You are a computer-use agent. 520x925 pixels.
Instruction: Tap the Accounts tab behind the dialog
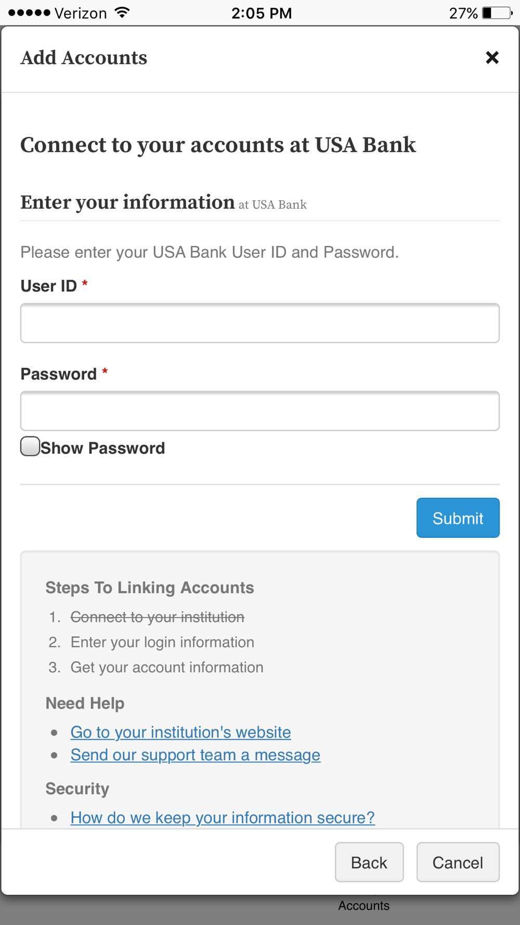tap(363, 906)
